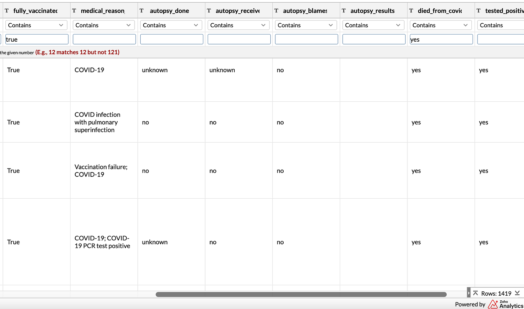
Task: Click the autopsy_results column header name
Action: [372, 11]
